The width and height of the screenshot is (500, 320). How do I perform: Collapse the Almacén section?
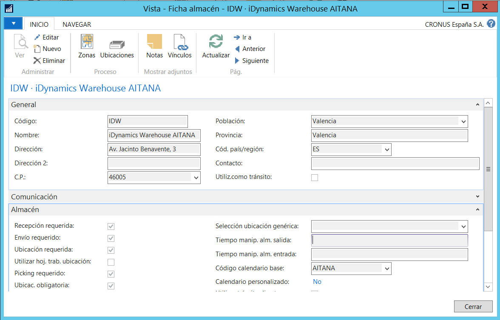click(477, 210)
